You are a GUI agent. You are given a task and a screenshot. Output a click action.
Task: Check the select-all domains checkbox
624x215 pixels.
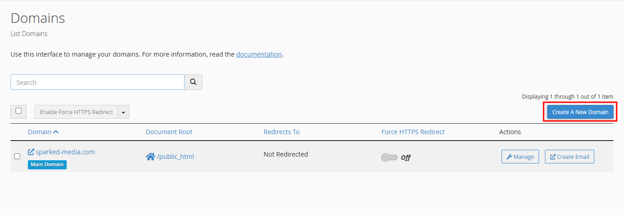18,111
